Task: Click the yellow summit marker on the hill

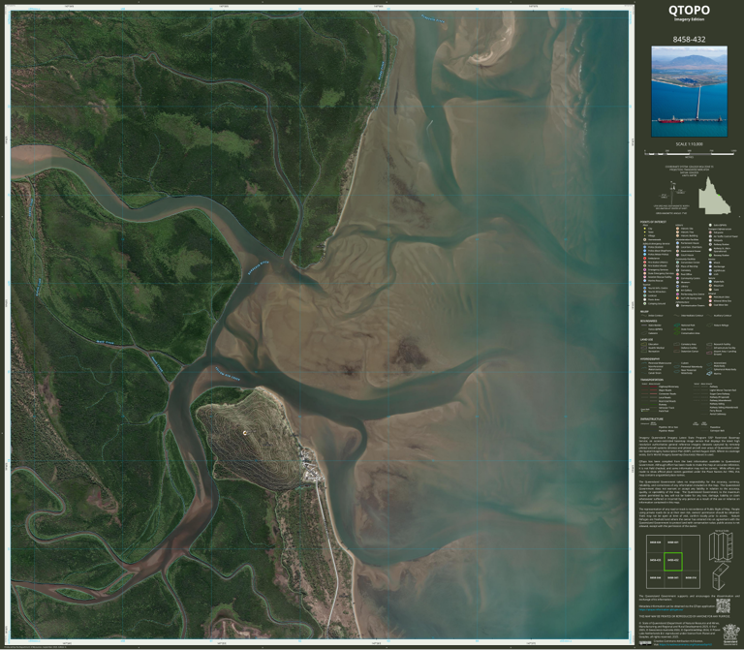Action: [245, 432]
